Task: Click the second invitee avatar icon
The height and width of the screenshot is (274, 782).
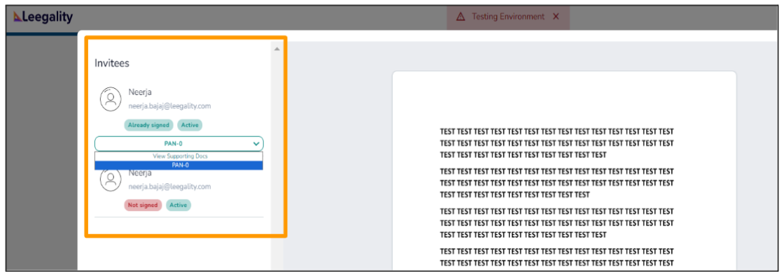Action: click(x=111, y=180)
